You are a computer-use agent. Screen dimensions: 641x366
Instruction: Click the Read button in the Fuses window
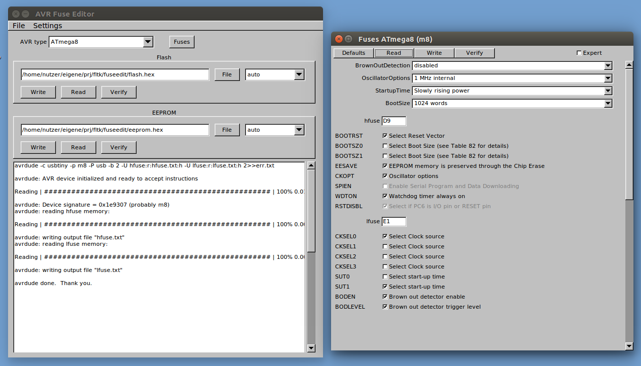point(394,53)
